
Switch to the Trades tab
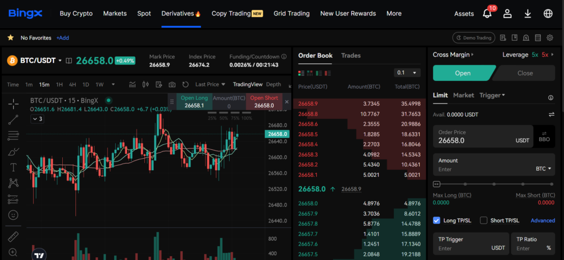click(351, 56)
